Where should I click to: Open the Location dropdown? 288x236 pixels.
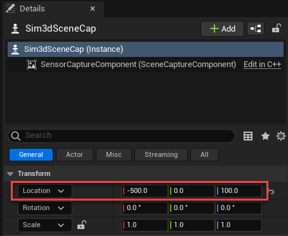[45, 191]
